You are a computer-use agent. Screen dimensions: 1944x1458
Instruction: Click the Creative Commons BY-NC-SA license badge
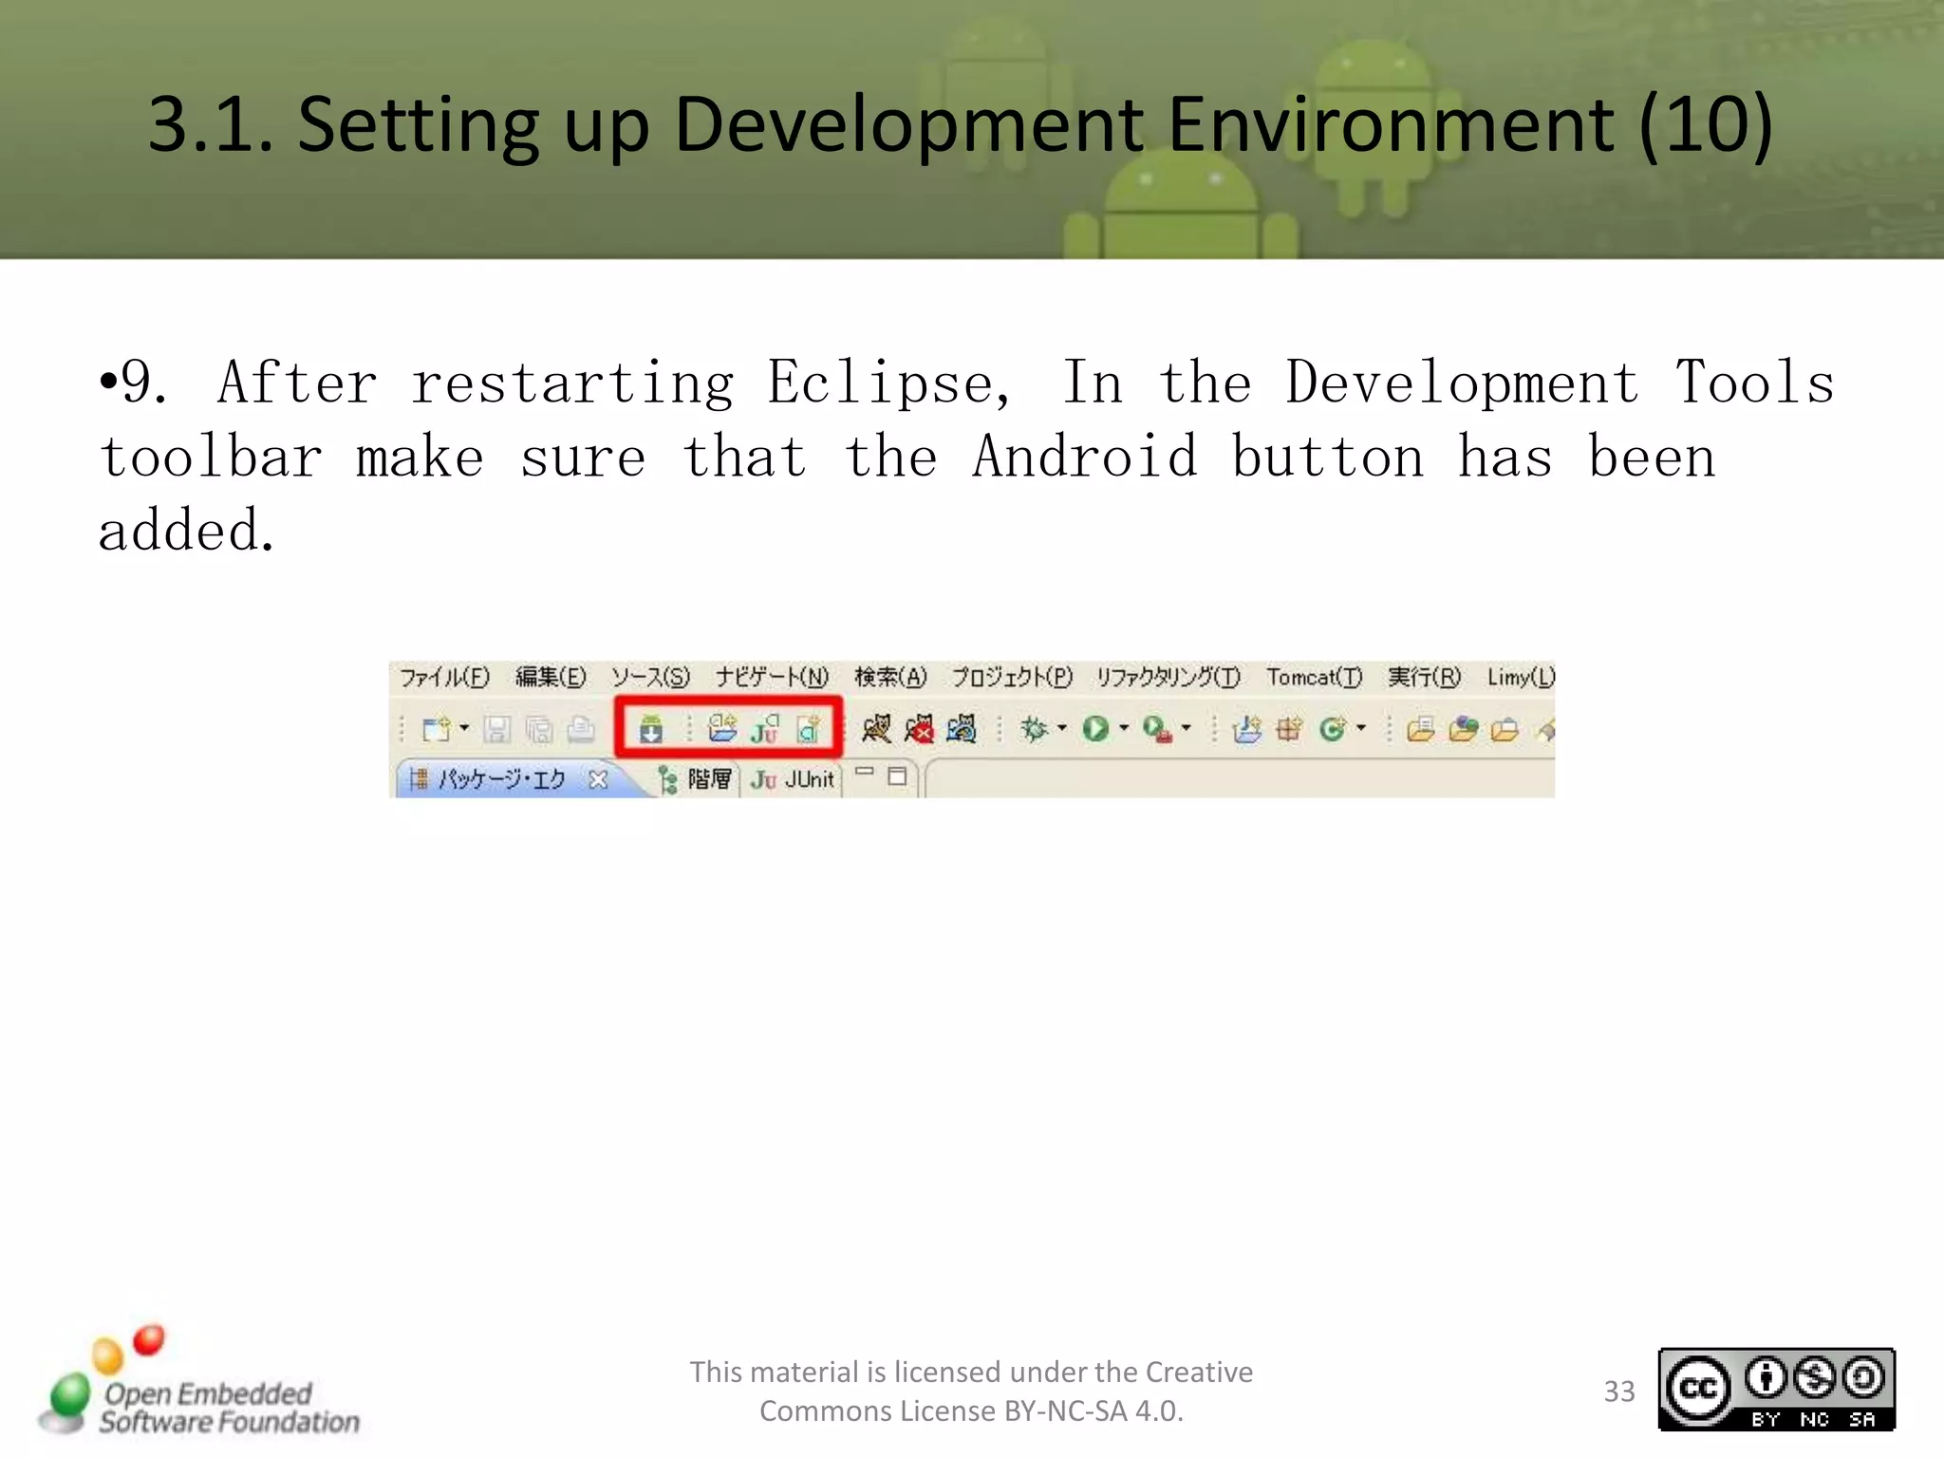1776,1390
